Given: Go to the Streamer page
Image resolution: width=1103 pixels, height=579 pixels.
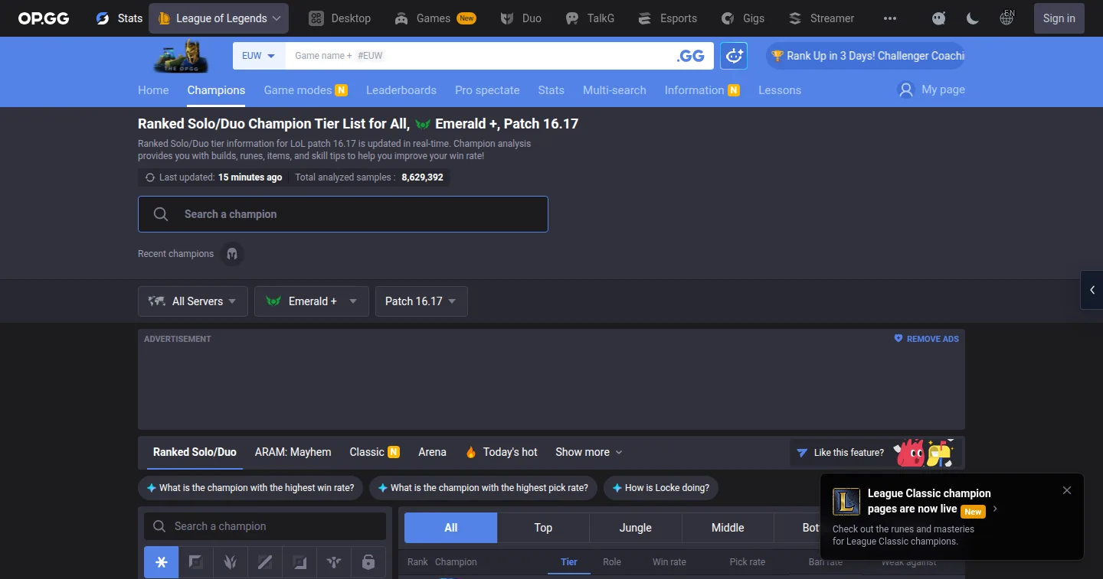Looking at the screenshot, I should pos(821,18).
